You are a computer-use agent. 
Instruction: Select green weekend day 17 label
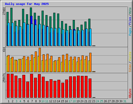click(x=70, y=101)
